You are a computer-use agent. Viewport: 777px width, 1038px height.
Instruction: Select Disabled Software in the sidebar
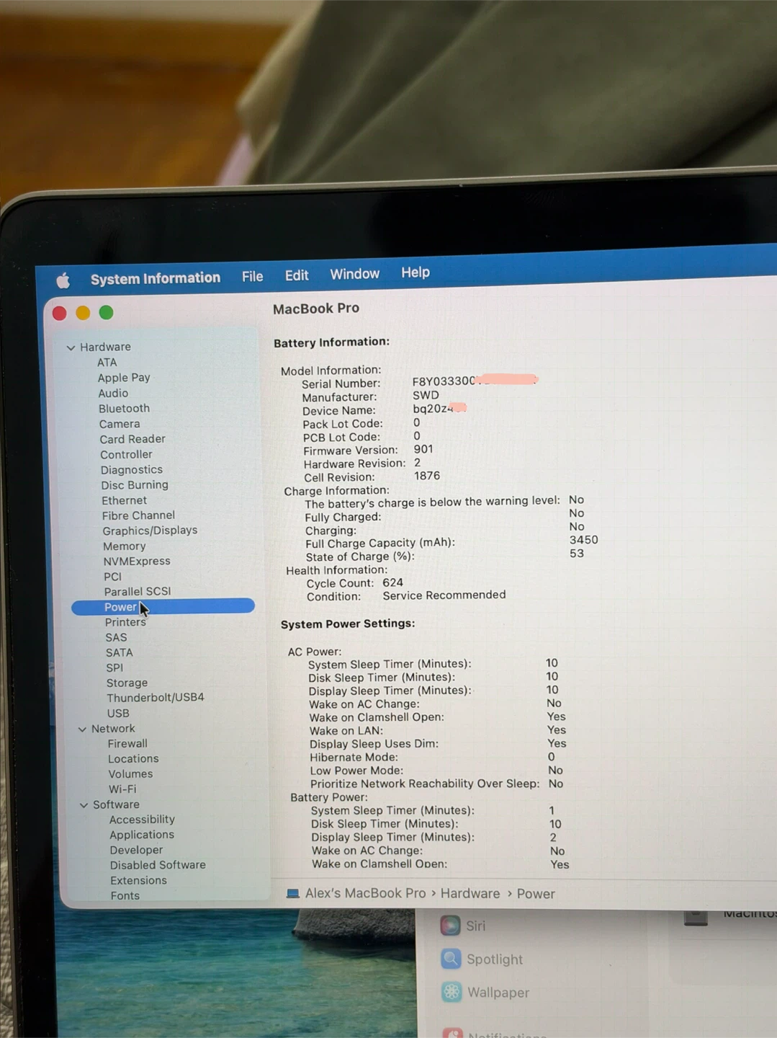pyautogui.click(x=158, y=865)
